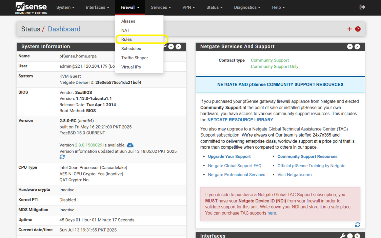The image size is (381, 238).
Task: Refresh version info in System Information
Action: pyautogui.click(x=62, y=157)
